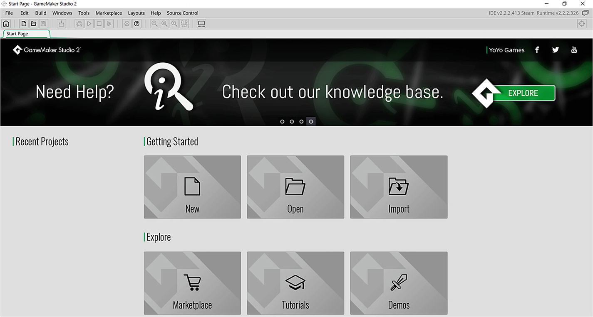Open the feedback chat bubbles icon
593x317 pixels.
585,13
